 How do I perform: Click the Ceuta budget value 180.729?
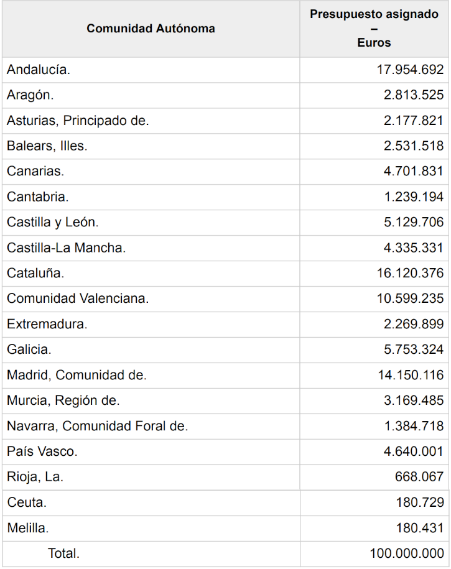(420, 502)
